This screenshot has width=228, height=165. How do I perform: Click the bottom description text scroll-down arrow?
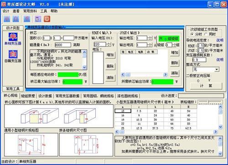click(x=220, y=154)
